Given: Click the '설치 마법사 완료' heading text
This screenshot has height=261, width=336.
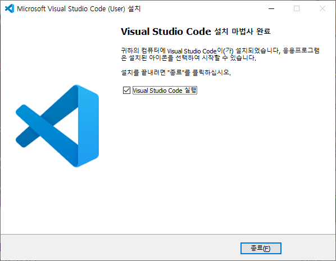Looking at the screenshot, I should [x=242, y=31].
